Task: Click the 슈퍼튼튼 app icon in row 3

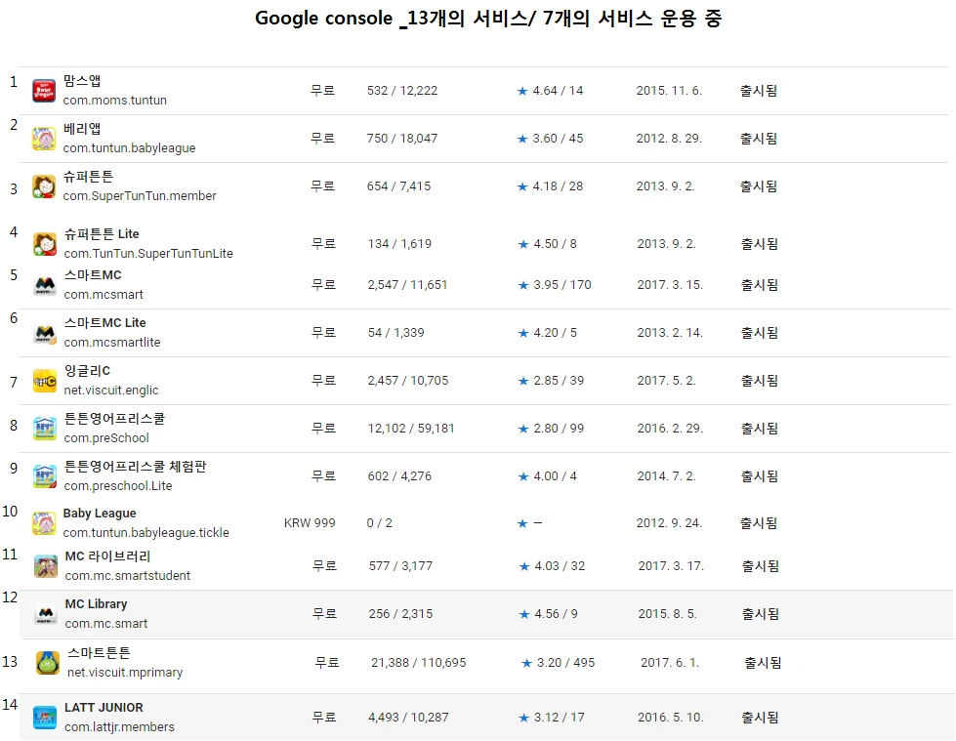Action: [x=44, y=186]
